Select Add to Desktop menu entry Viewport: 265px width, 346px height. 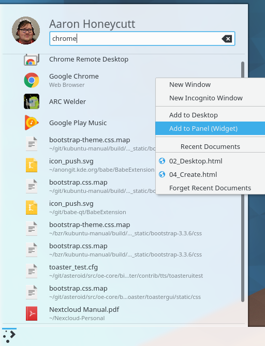pos(210,115)
